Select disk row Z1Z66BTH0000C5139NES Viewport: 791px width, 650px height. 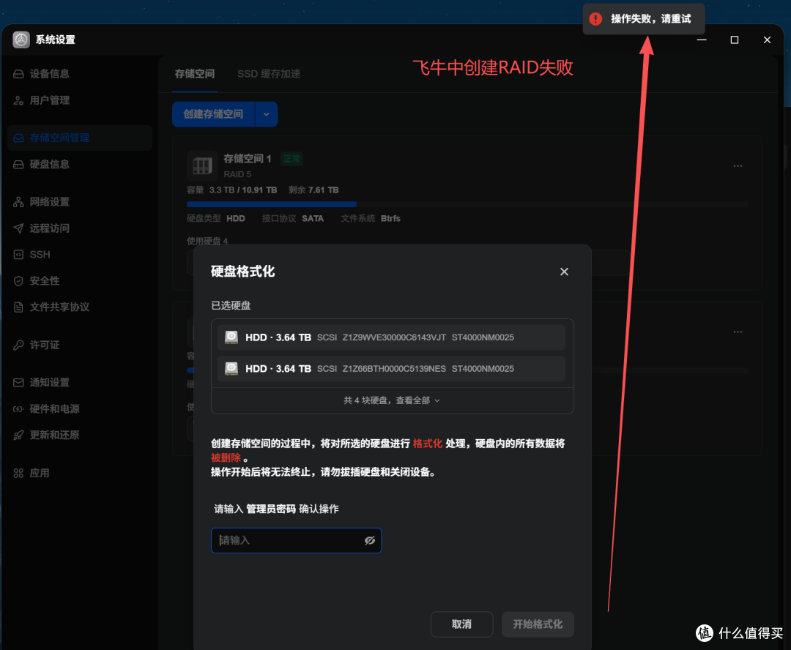coord(391,369)
